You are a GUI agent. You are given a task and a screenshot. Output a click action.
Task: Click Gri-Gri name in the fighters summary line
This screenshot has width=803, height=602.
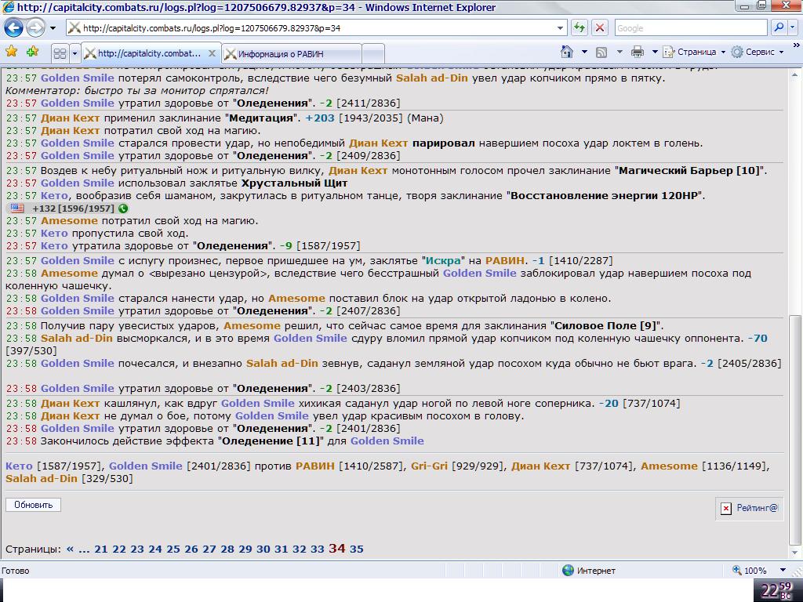pos(429,466)
